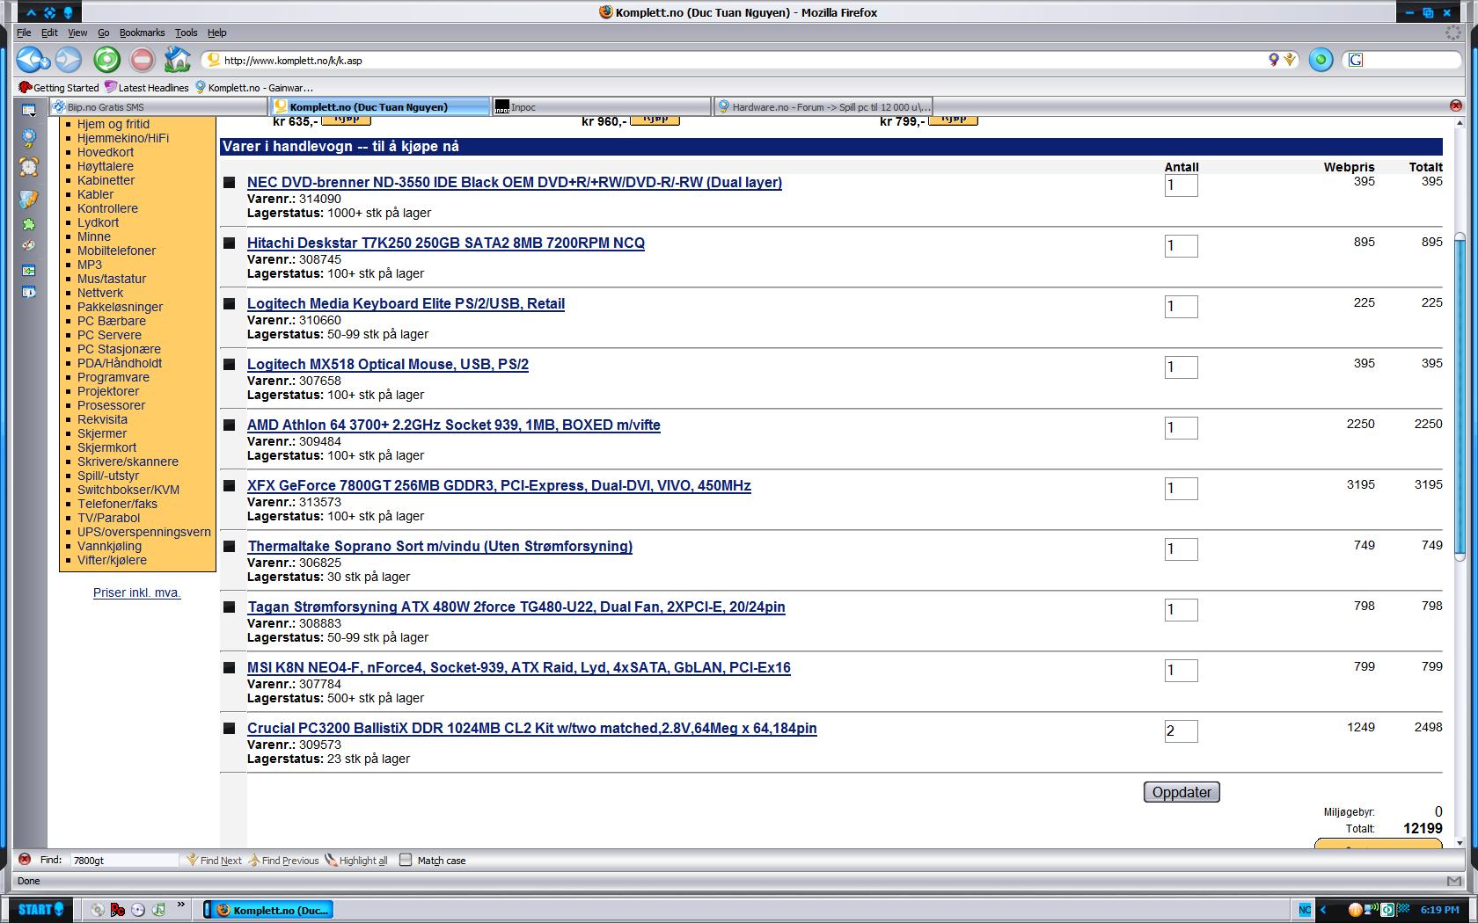The image size is (1478, 923).
Task: Click the alarm clock icon in left sidebar
Action: point(29,166)
